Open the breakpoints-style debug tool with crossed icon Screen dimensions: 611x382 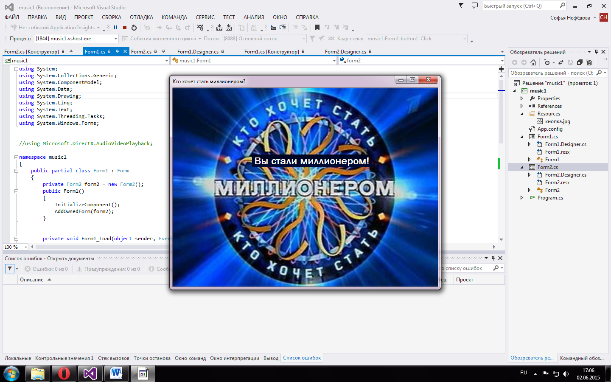tap(200, 28)
